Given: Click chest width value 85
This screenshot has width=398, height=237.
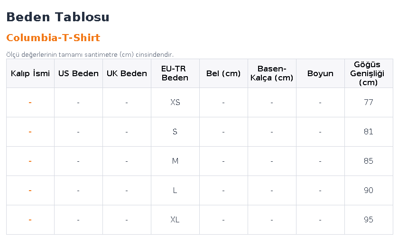Looking at the screenshot, I should point(369,161).
